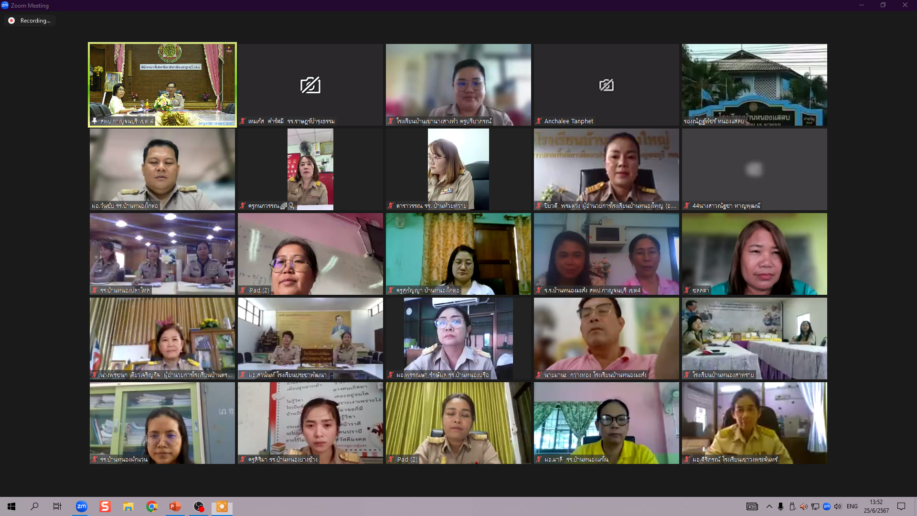Select ผอ.มาลี tile with woman in yellow shirt
The width and height of the screenshot is (917, 516).
[607, 423]
